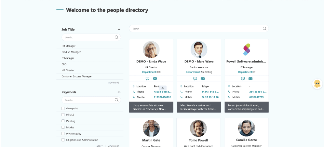325x147 pixels.
Task: Collapse the Job Title filter section
Action: (x=119, y=30)
